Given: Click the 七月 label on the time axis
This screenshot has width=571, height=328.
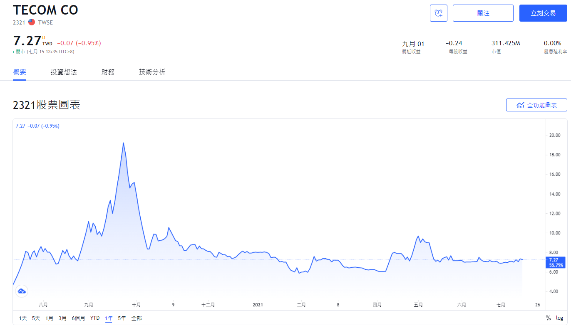Looking at the screenshot, I should point(501,305).
